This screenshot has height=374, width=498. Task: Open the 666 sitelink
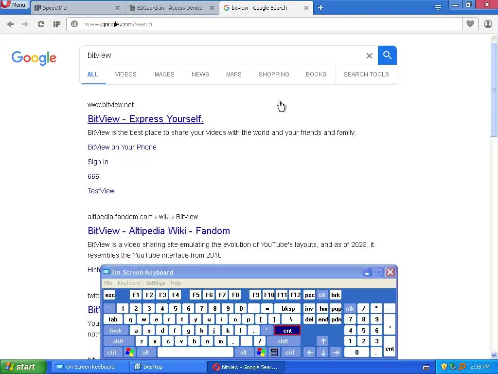point(93,176)
